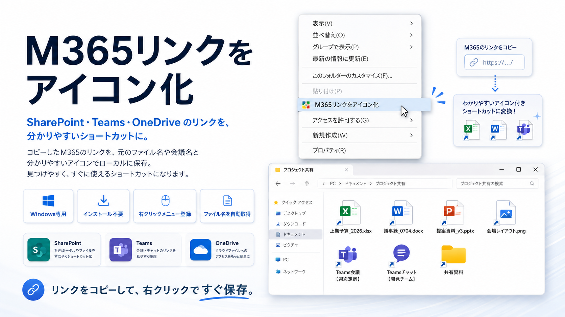The image size is (565, 317).
Task: Click the Teams logo in the feature card
Action: pyautogui.click(x=121, y=250)
